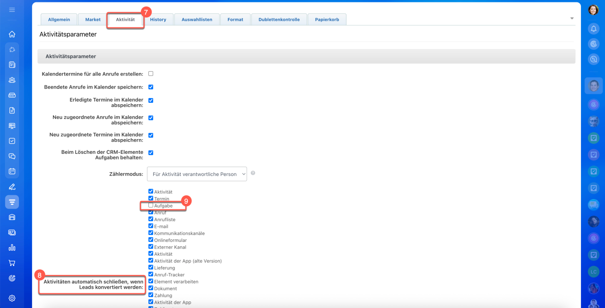Open the analytics bar chart icon
The image size is (605, 308).
(12, 248)
